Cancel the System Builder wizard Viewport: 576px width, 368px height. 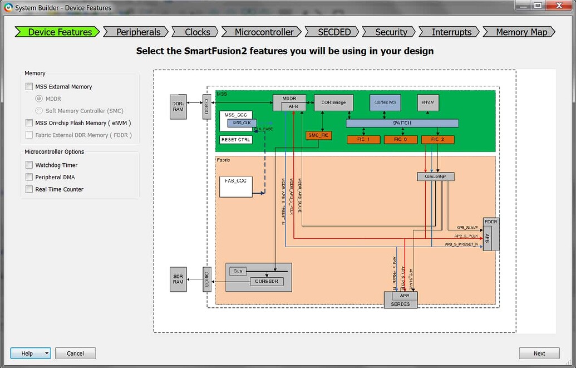click(75, 353)
